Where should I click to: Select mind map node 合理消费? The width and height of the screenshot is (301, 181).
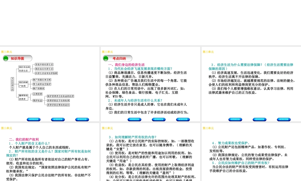pos(37,94)
